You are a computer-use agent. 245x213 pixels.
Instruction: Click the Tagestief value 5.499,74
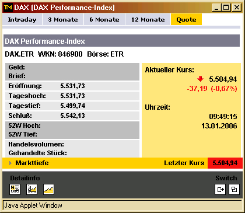click(x=72, y=106)
